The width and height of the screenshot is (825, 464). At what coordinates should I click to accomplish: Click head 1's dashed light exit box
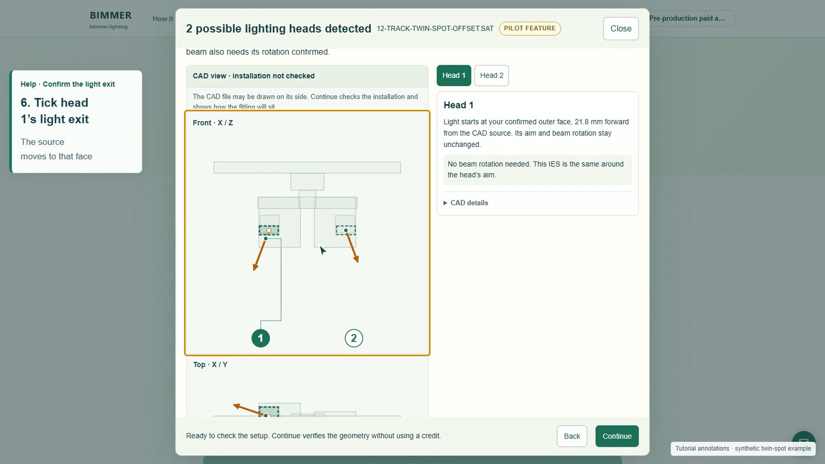(269, 230)
